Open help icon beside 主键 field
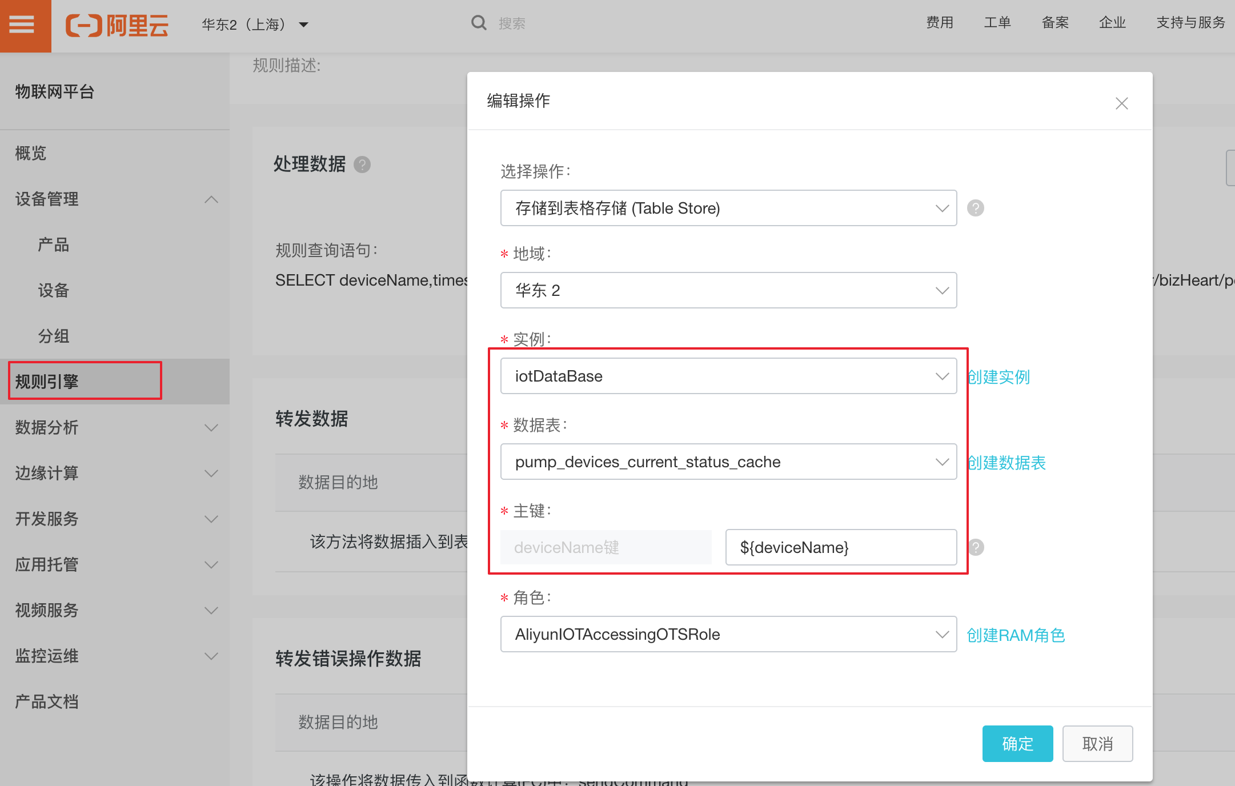This screenshot has height=786, width=1235. point(976,547)
